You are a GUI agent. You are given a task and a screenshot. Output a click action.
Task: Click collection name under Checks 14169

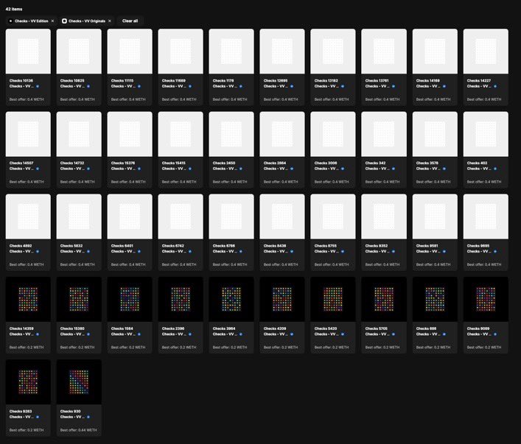(x=428, y=86)
